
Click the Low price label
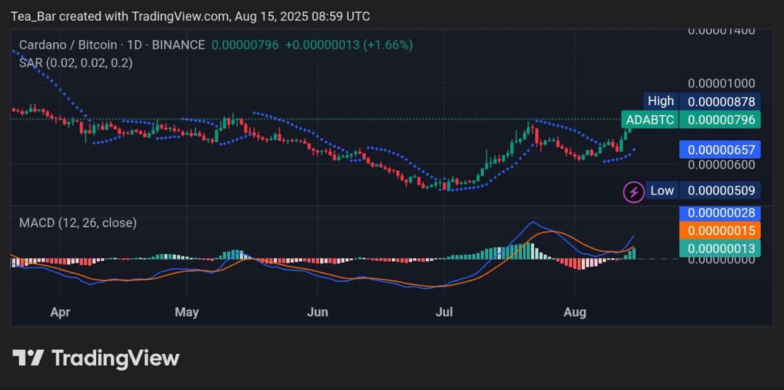pos(661,190)
